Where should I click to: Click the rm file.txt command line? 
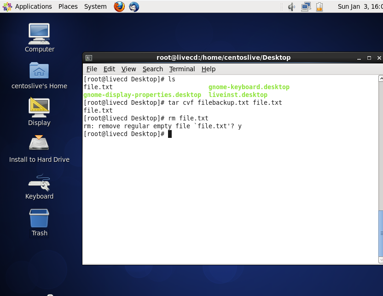coord(146,118)
